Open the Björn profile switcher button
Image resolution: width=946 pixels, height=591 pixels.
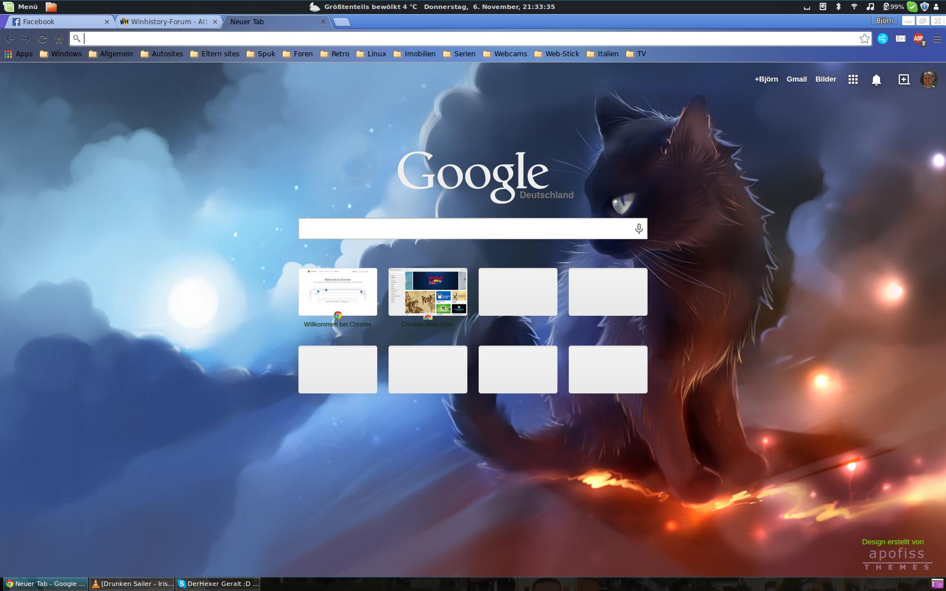884,21
